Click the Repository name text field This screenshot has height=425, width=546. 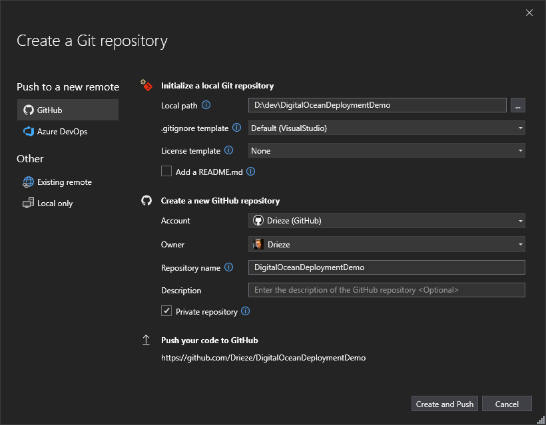[x=386, y=267]
